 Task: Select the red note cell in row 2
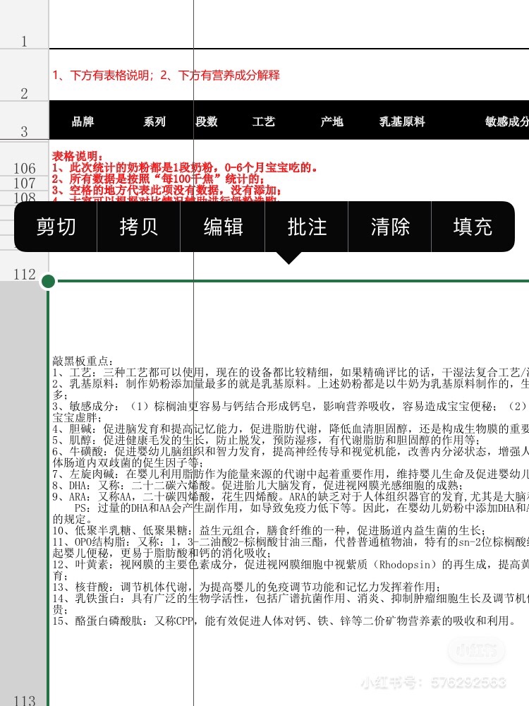click(x=166, y=76)
